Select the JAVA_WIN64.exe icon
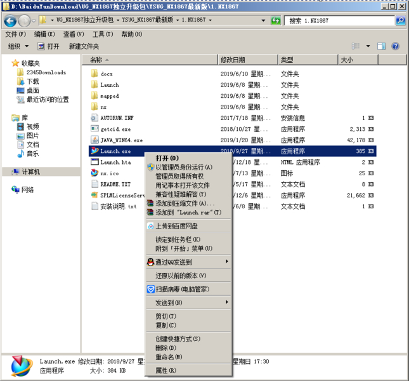The height and width of the screenshot is (381, 409). click(x=94, y=140)
